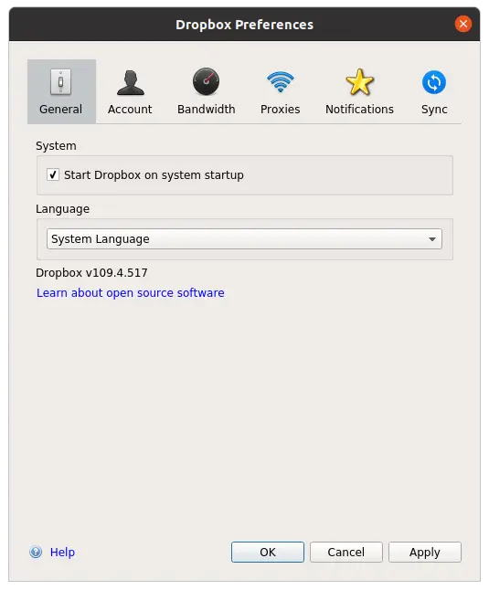Viewport: 489px width, 590px height.
Task: Discard changes with the Cancel button
Action: tap(345, 552)
